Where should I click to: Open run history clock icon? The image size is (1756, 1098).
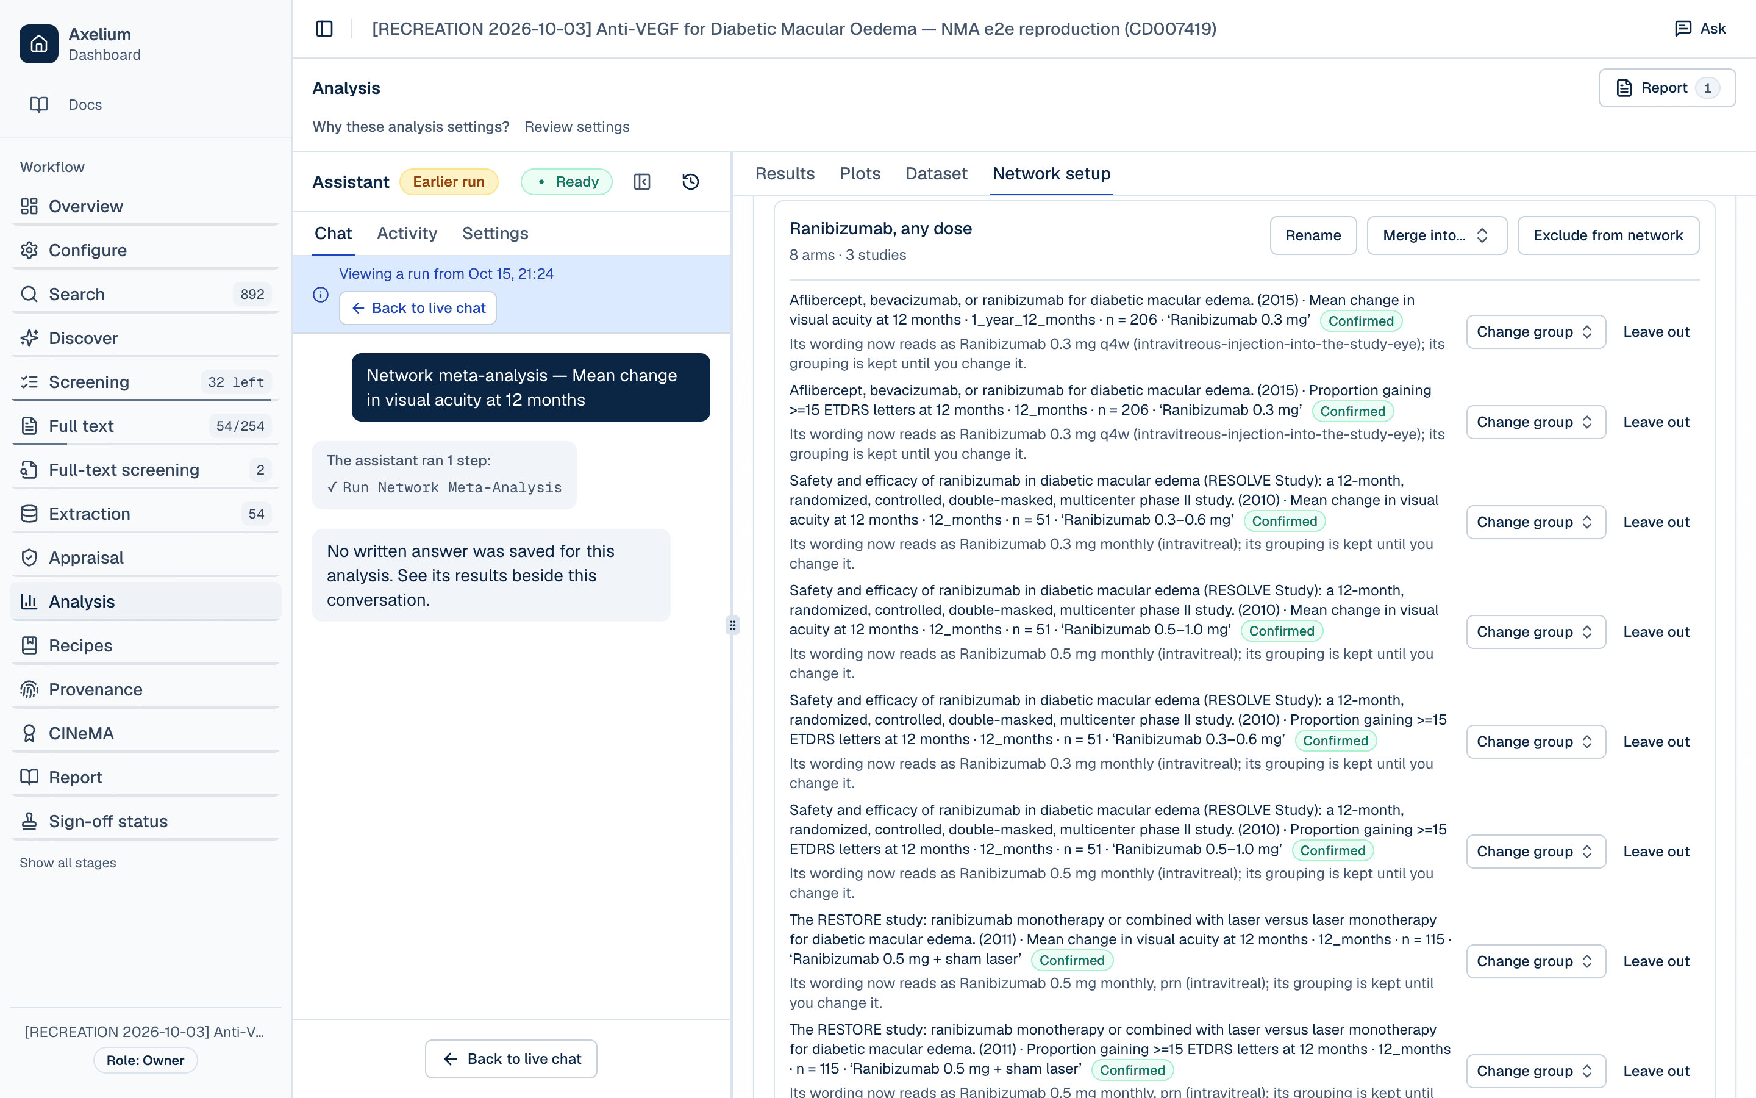[691, 182]
